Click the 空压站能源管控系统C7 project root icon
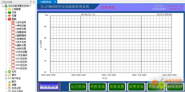Image resolution: width=185 pixels, height=92 pixels. click(x=6, y=6)
